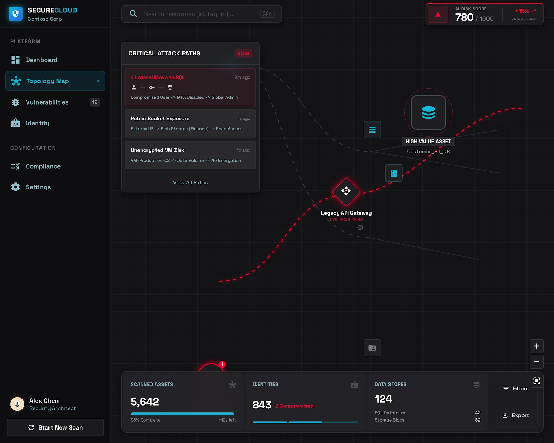The image size is (554, 443).
Task: Open the Compliance page
Action: pyautogui.click(x=55, y=166)
